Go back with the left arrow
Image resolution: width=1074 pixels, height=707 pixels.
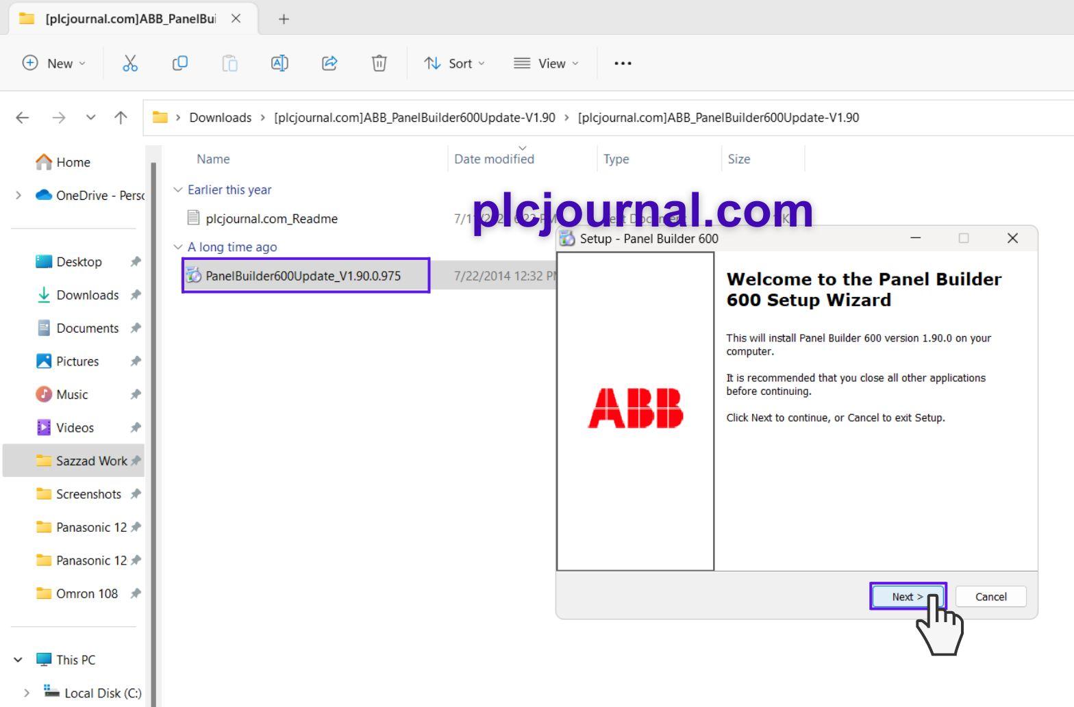click(x=23, y=118)
